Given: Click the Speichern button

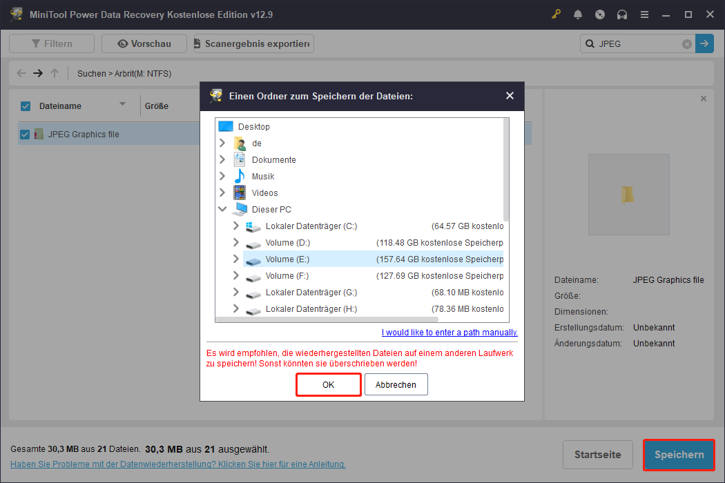Looking at the screenshot, I should 679,454.
